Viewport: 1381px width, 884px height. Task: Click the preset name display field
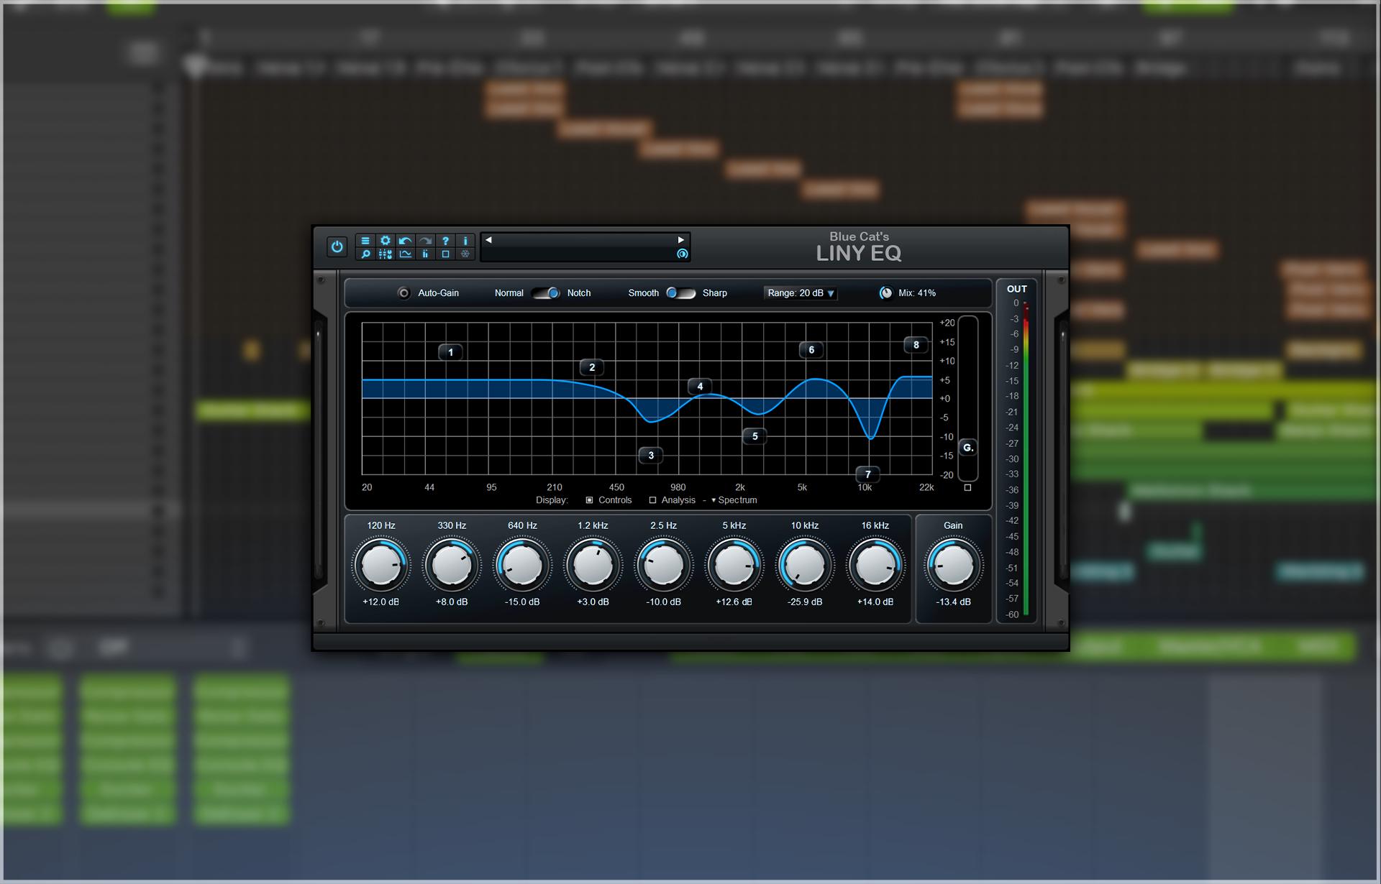585,247
